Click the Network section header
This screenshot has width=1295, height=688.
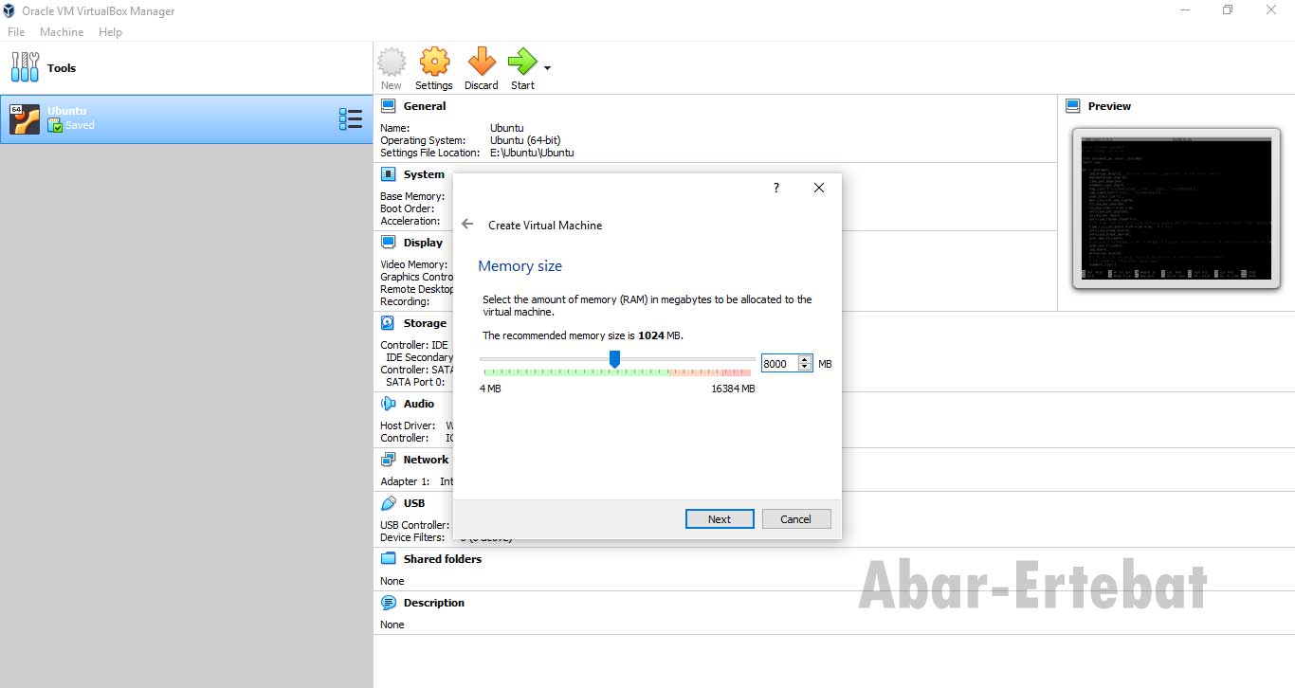click(426, 460)
